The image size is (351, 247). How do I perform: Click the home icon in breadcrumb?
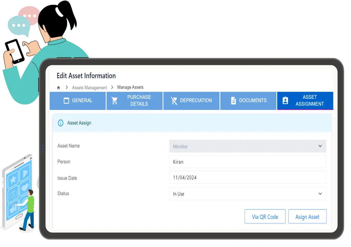pos(58,88)
